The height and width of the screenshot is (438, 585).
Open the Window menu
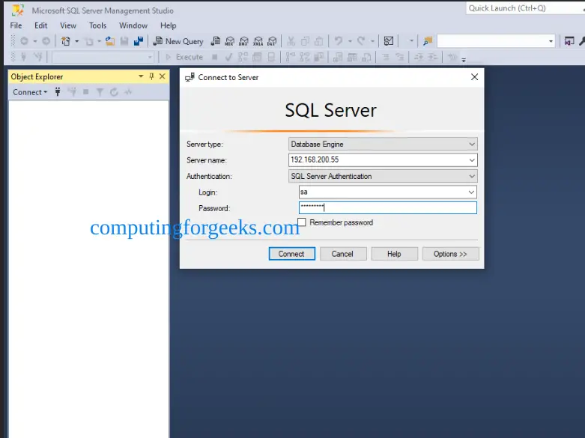coord(133,25)
